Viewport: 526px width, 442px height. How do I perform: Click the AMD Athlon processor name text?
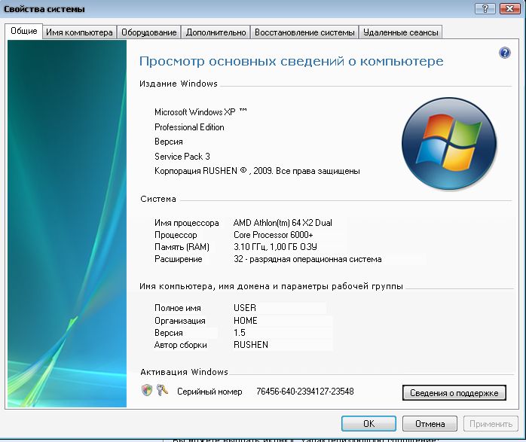[x=283, y=223]
